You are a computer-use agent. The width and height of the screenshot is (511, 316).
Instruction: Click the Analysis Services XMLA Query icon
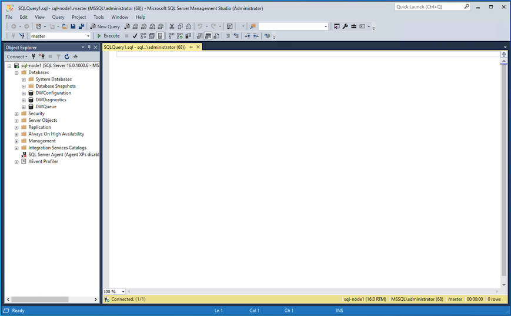pos(152,26)
